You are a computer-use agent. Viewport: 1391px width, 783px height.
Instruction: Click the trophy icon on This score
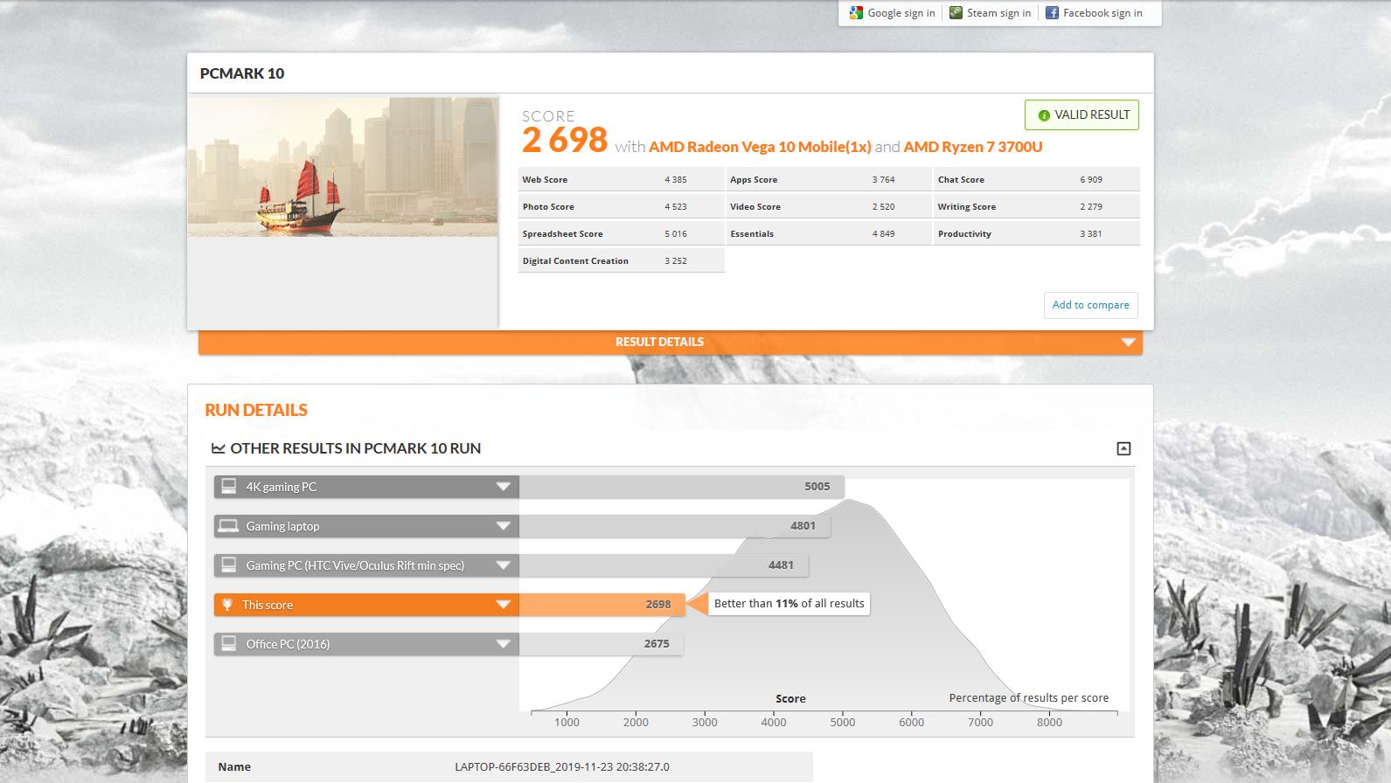[x=227, y=605]
